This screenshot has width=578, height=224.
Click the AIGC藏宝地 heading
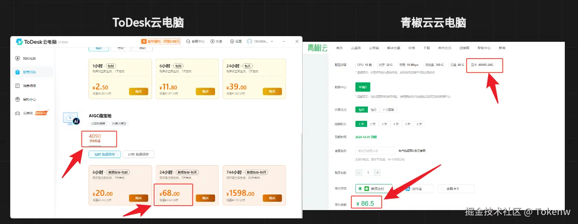(x=100, y=116)
